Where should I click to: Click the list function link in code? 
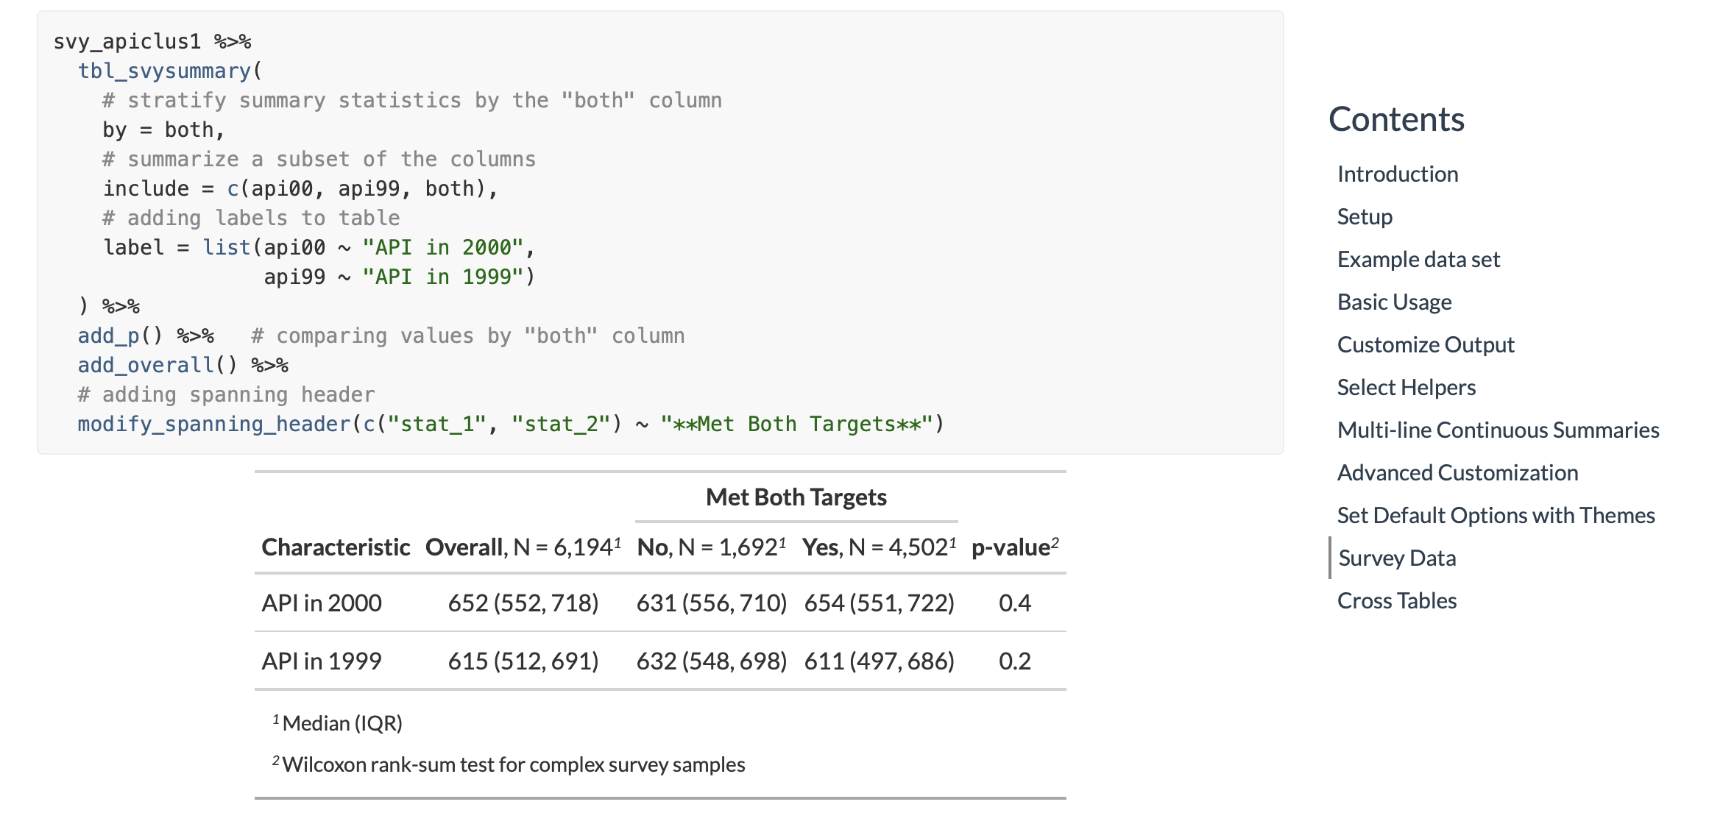pos(227,247)
